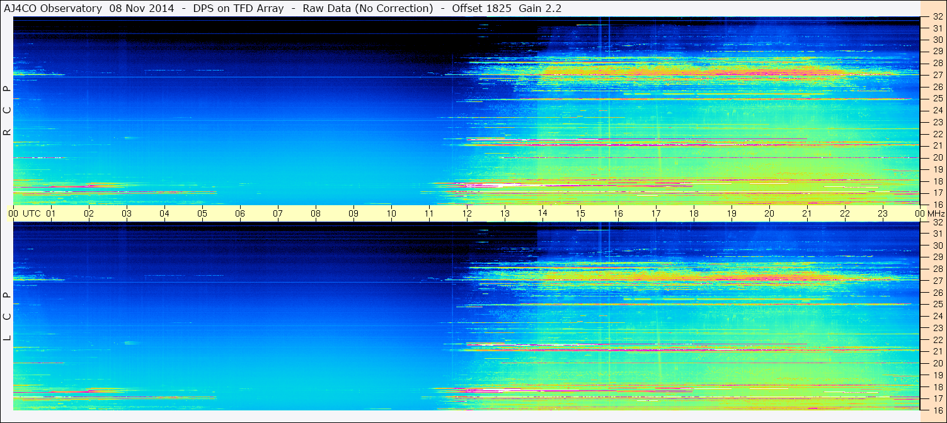Pick the 23 hour label on the time axis
Image resolution: width=947 pixels, height=423 pixels.
coord(883,213)
